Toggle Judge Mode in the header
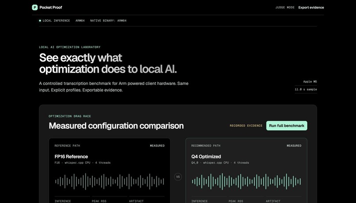The width and height of the screenshot is (356, 203). point(285,7)
